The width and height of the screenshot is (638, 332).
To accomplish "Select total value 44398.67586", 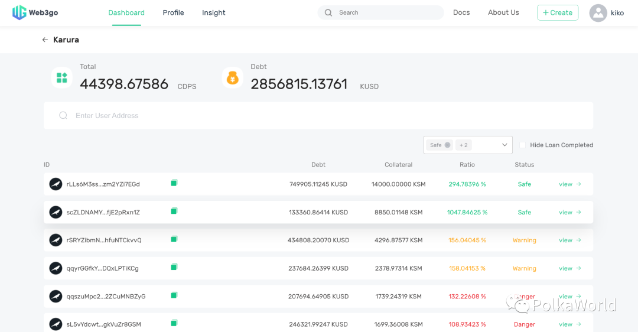I will point(123,84).
